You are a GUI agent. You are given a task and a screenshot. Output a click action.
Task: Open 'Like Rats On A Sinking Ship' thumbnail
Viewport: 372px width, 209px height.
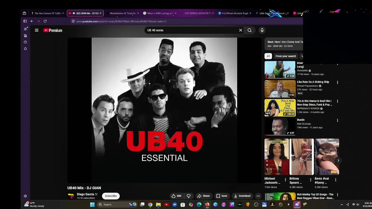click(280, 89)
